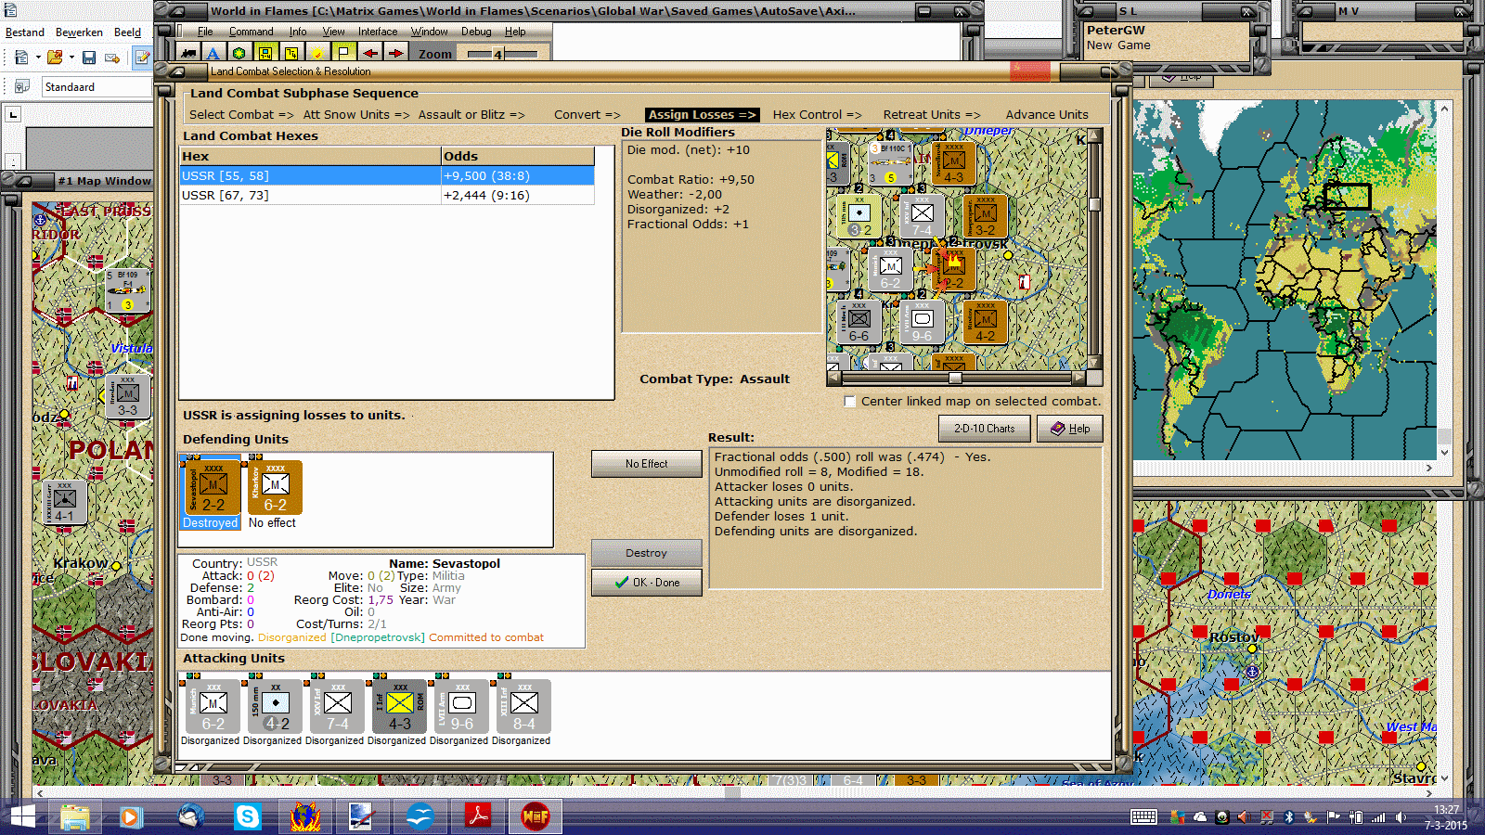Click the Assign Losses subphase label
The width and height of the screenshot is (1485, 835).
(702, 115)
